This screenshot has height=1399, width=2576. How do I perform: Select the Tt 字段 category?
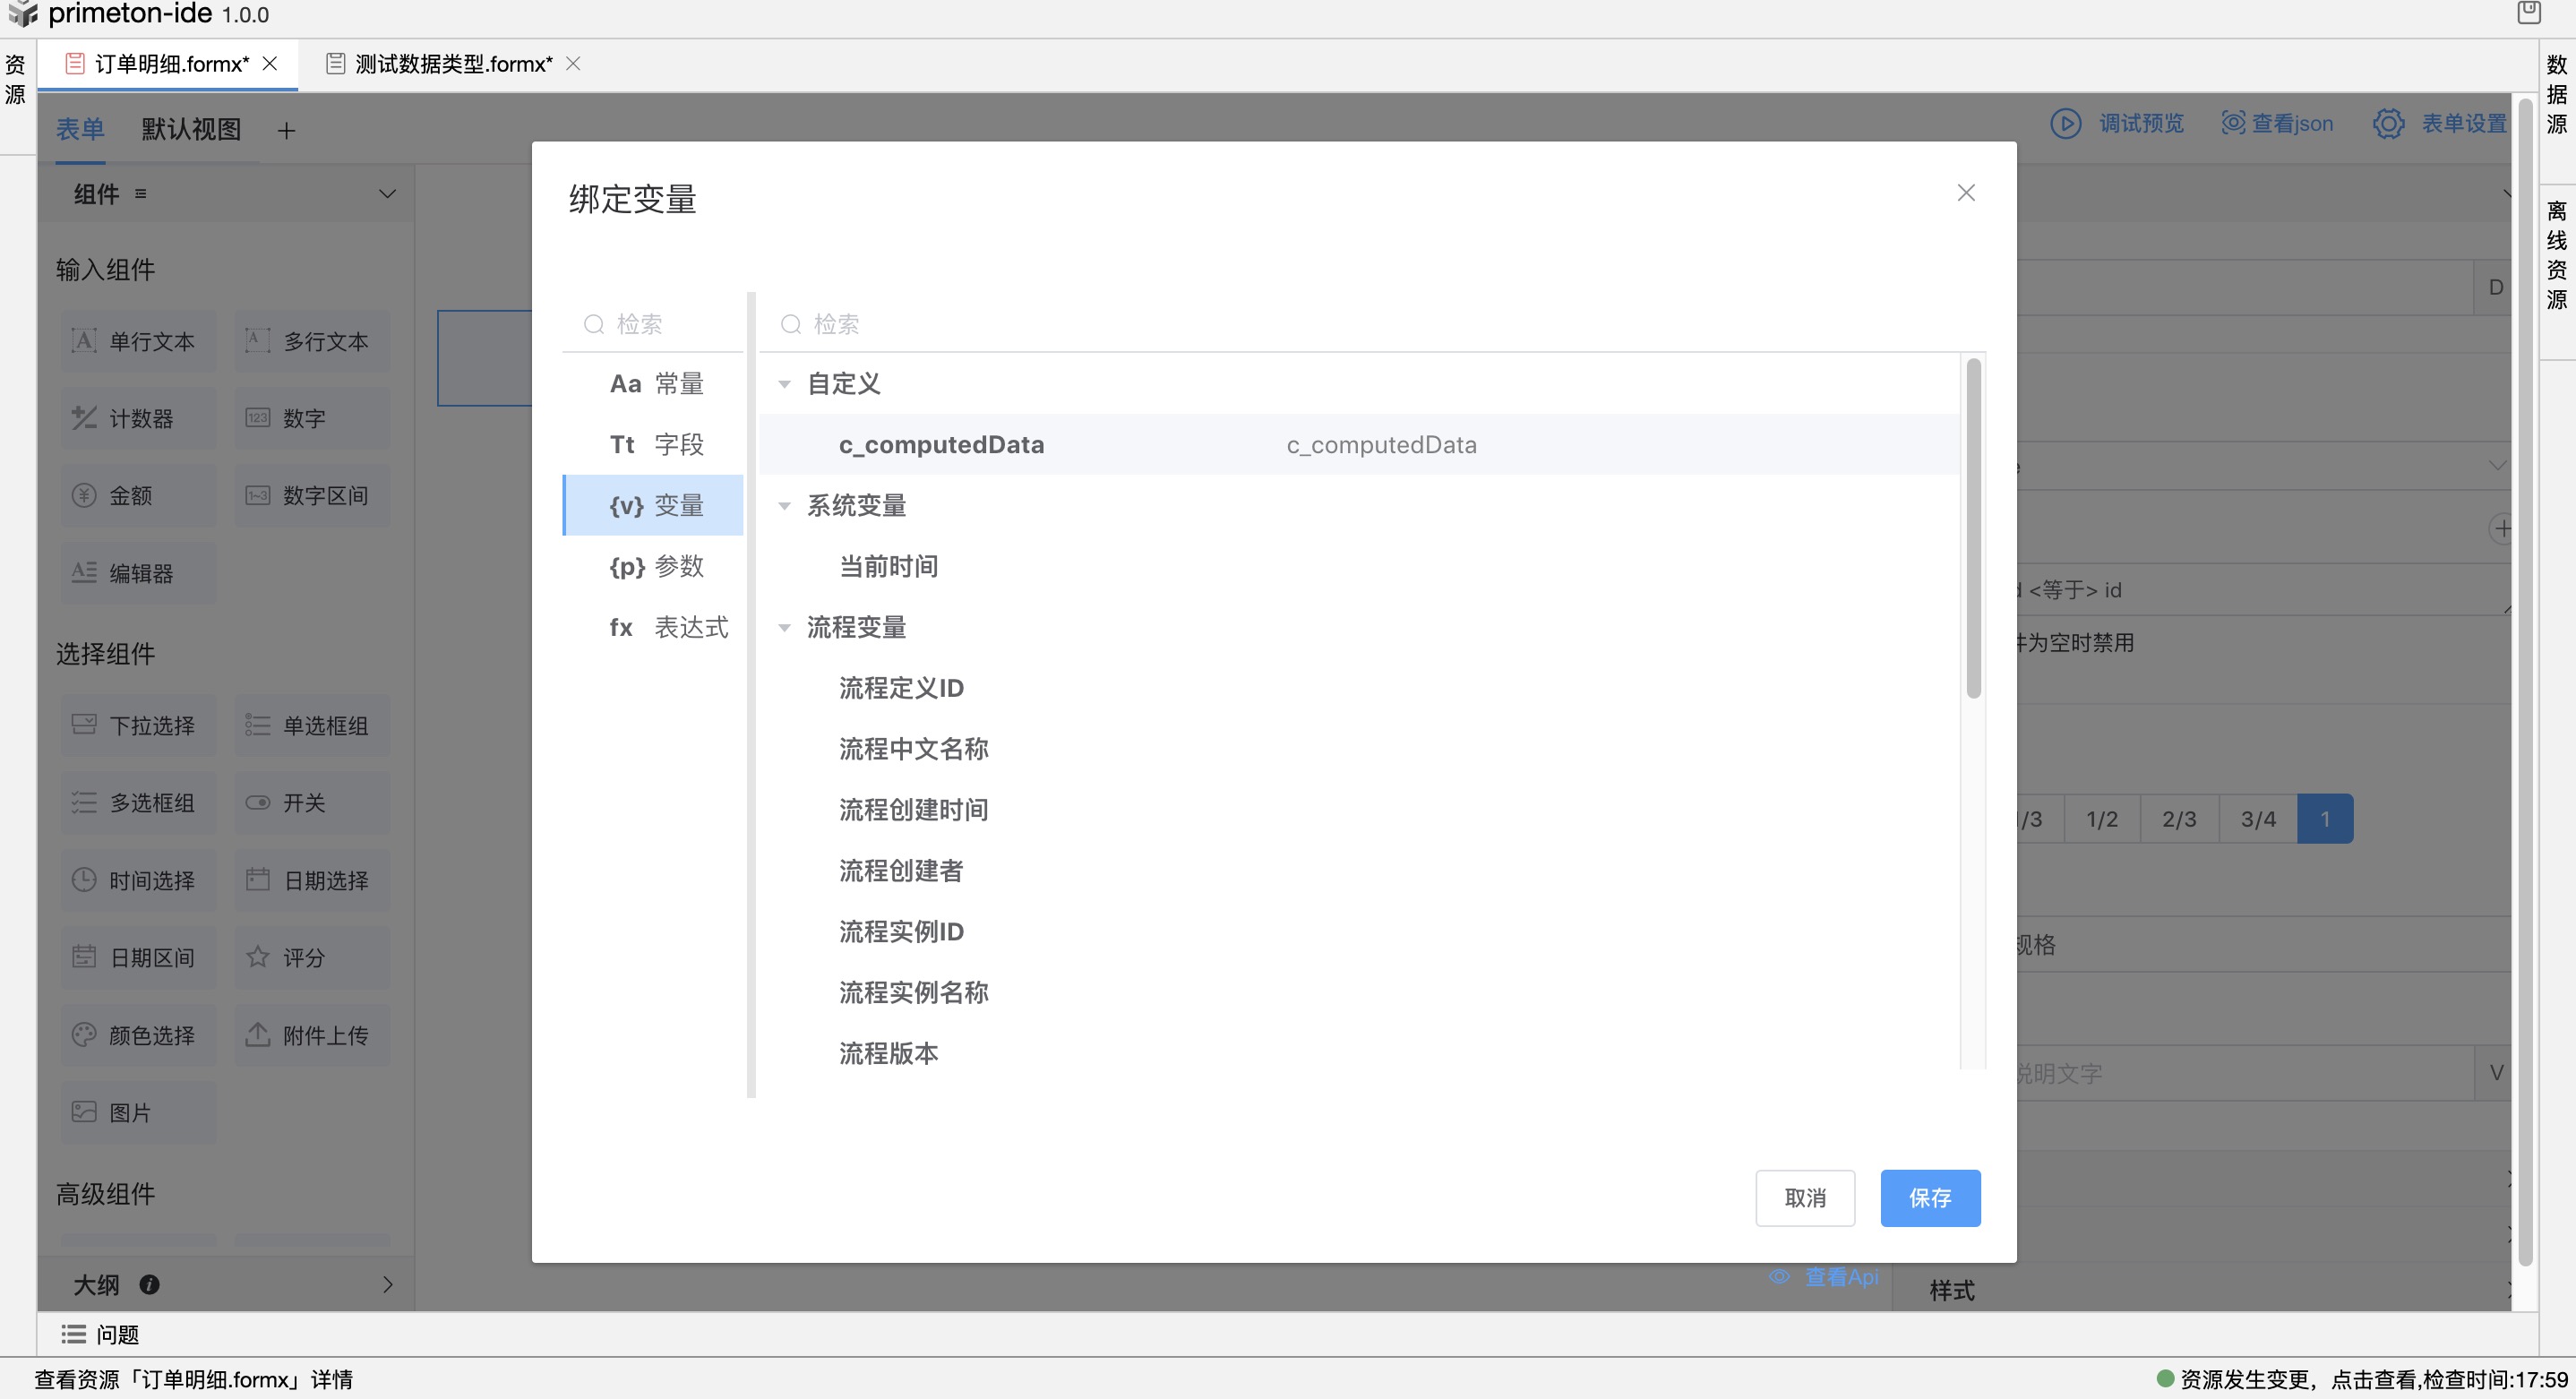pos(656,445)
